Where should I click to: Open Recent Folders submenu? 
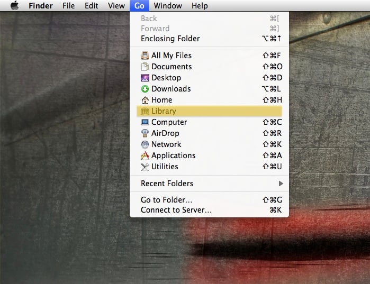pos(209,184)
